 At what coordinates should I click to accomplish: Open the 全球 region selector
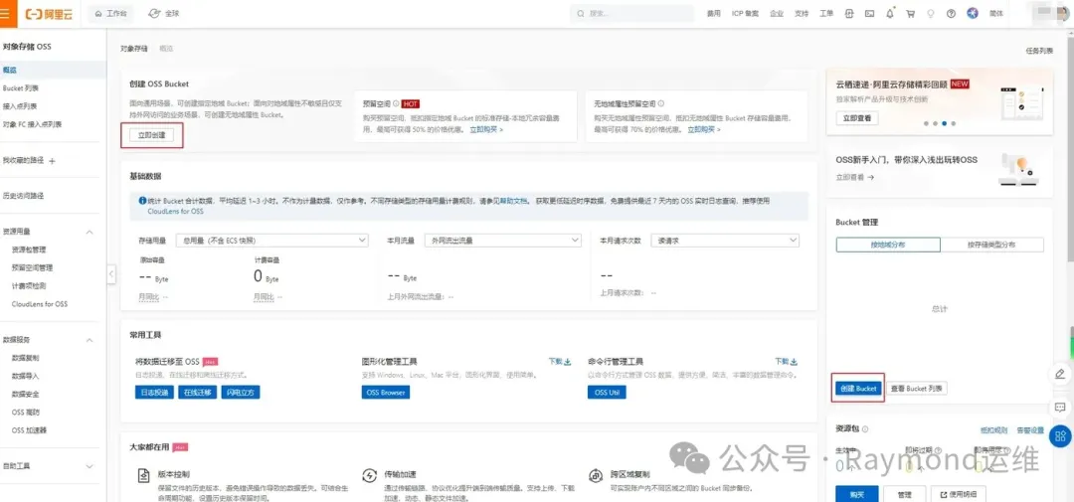(x=164, y=14)
